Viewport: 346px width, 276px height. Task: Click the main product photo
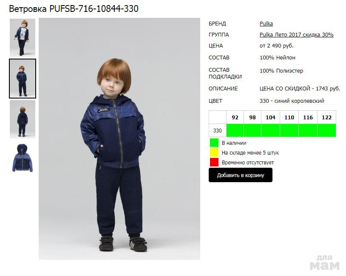(x=119, y=139)
